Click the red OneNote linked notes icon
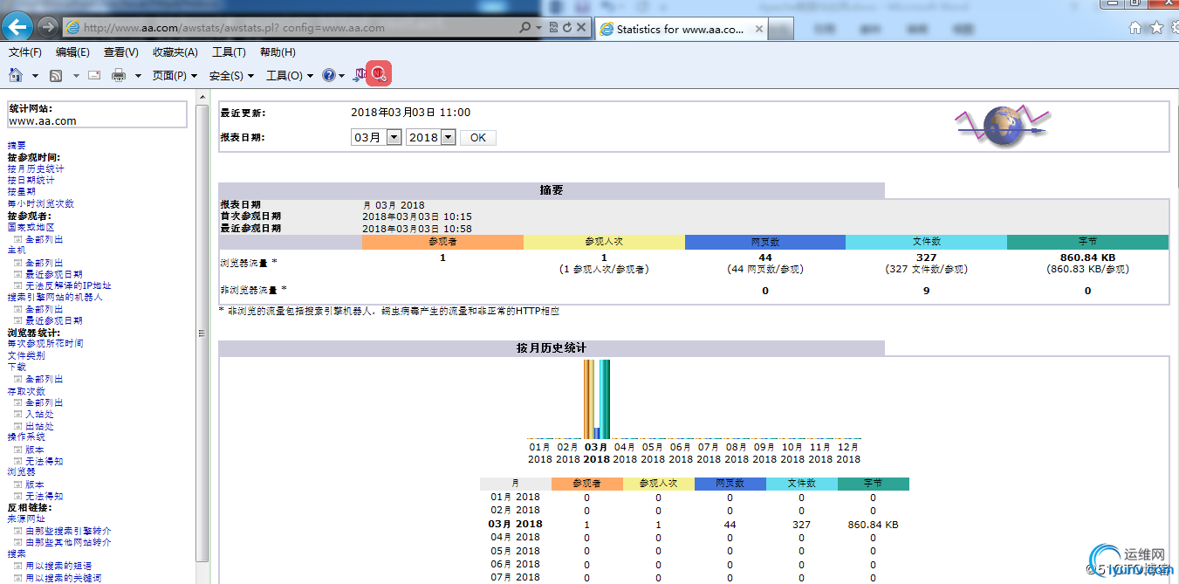Viewport: 1179px width, 584px height. point(379,74)
